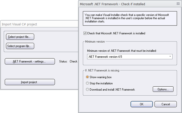The width and height of the screenshot is (182, 113).
Task: Open .NET Framework - settings
Action: point(30,61)
